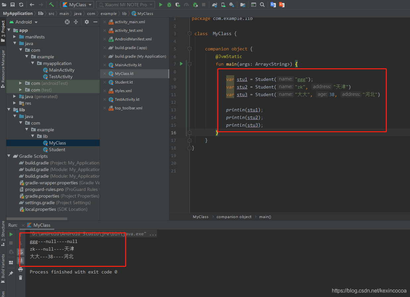Open Project Structure toolbar icon
Image resolution: width=410 pixels, height=297 pixels.
click(243, 5)
